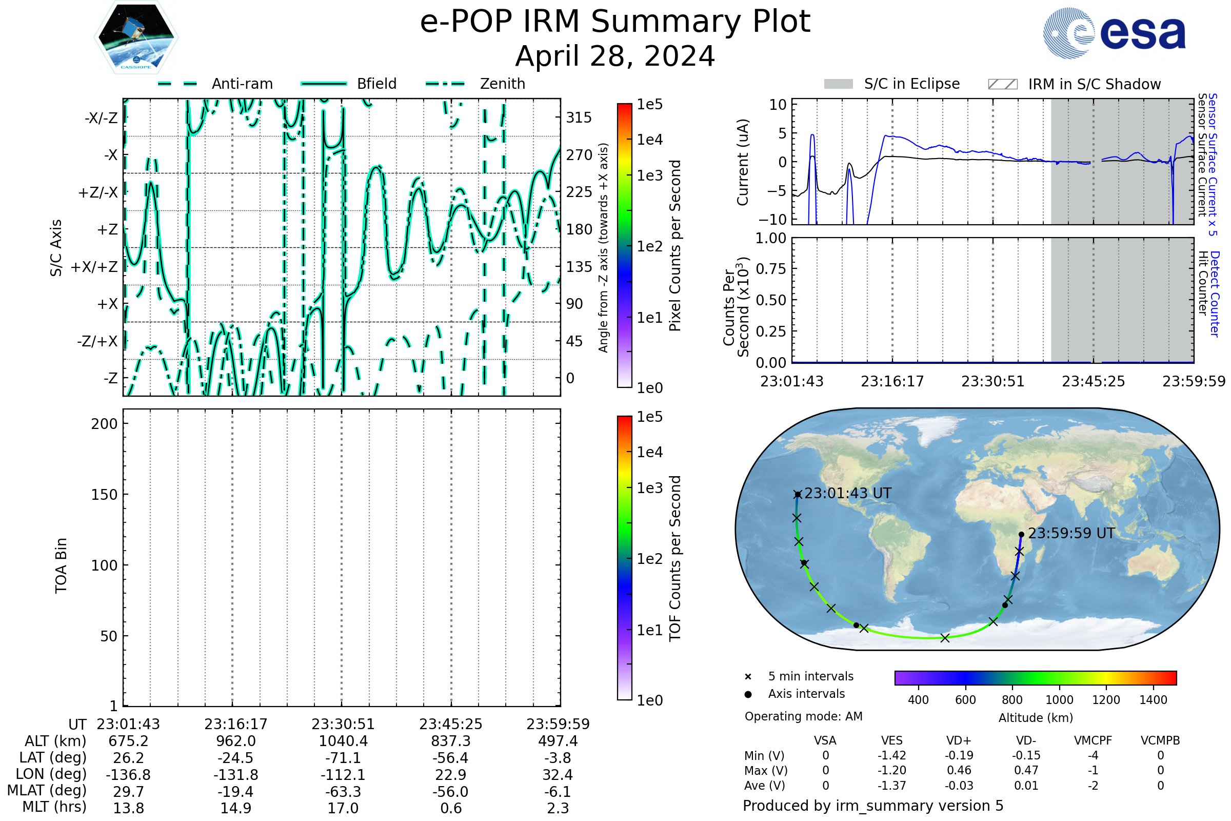This screenshot has height=821, width=1231.
Task: Click the Anti-ram dashed legend line
Action: [177, 84]
